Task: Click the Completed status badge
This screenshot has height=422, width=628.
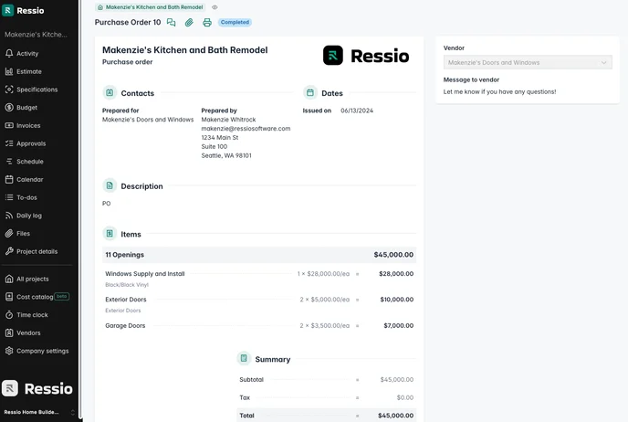Action: (235, 23)
